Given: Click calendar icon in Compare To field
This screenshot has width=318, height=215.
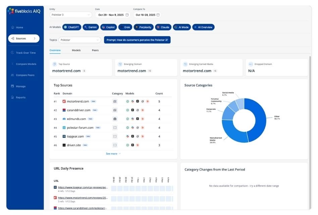Looking at the screenshot, I should [x=158, y=15].
